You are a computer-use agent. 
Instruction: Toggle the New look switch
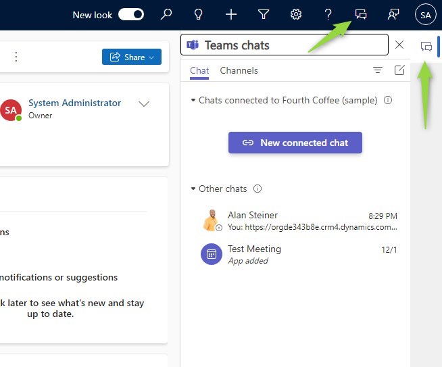(131, 14)
